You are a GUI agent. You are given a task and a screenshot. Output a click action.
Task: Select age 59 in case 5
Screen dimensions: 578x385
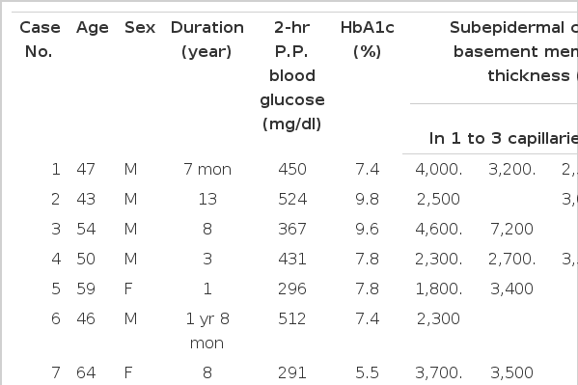[x=86, y=289]
